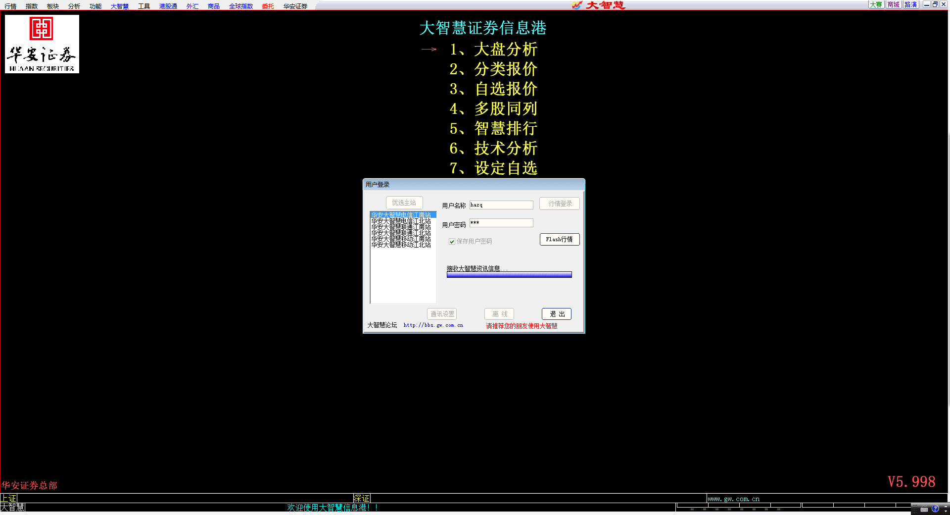Click the 离线 button
Viewport: 950px width, 515px height.
tap(499, 314)
